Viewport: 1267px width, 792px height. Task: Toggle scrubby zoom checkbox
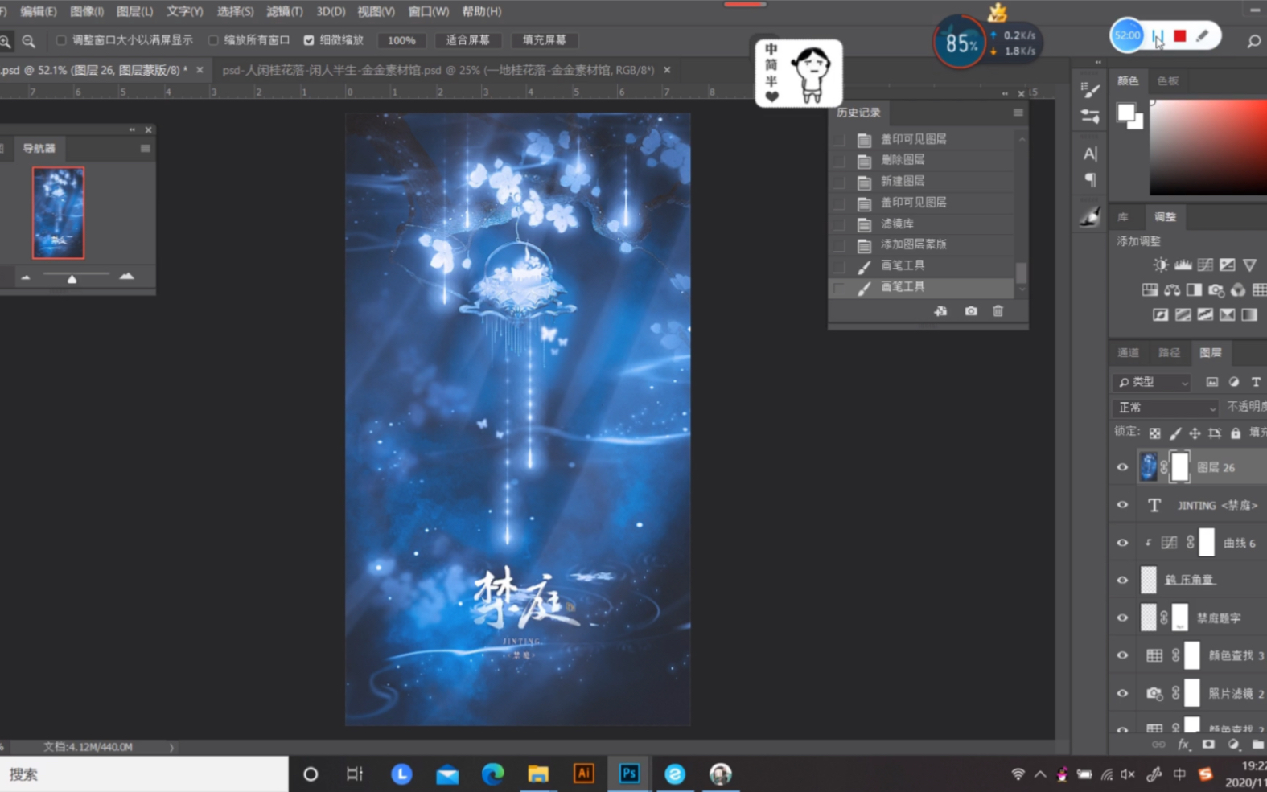(309, 40)
